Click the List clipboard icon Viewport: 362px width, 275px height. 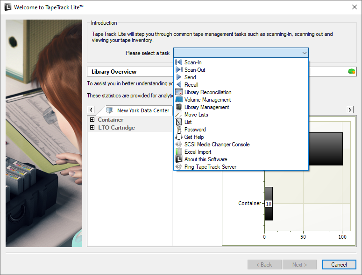[x=179, y=122]
